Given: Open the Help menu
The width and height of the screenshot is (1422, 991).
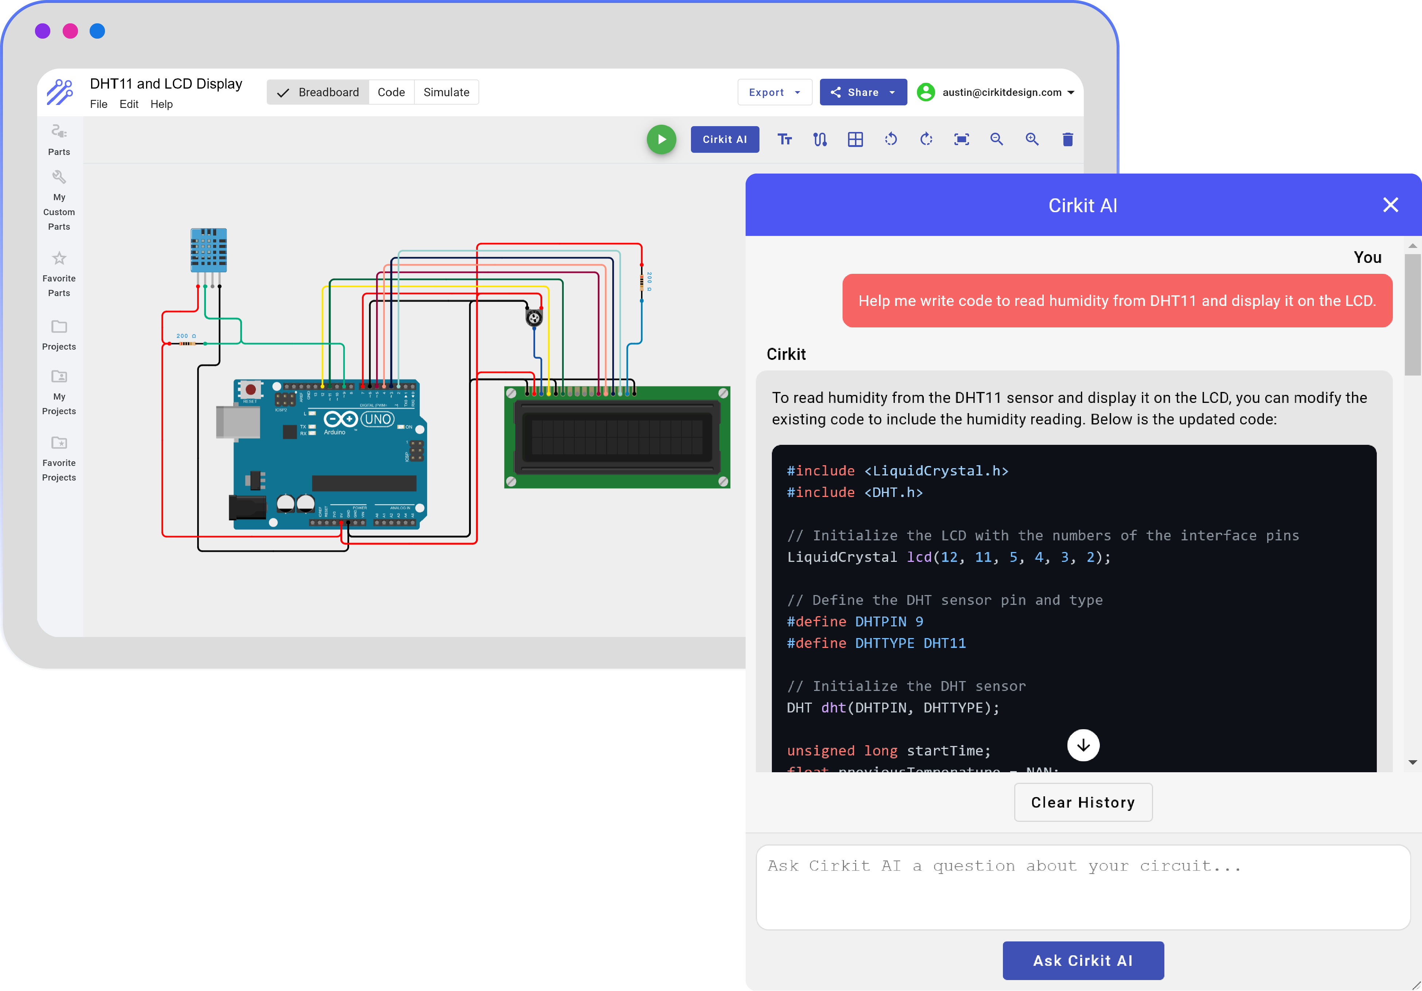Looking at the screenshot, I should pos(161,104).
